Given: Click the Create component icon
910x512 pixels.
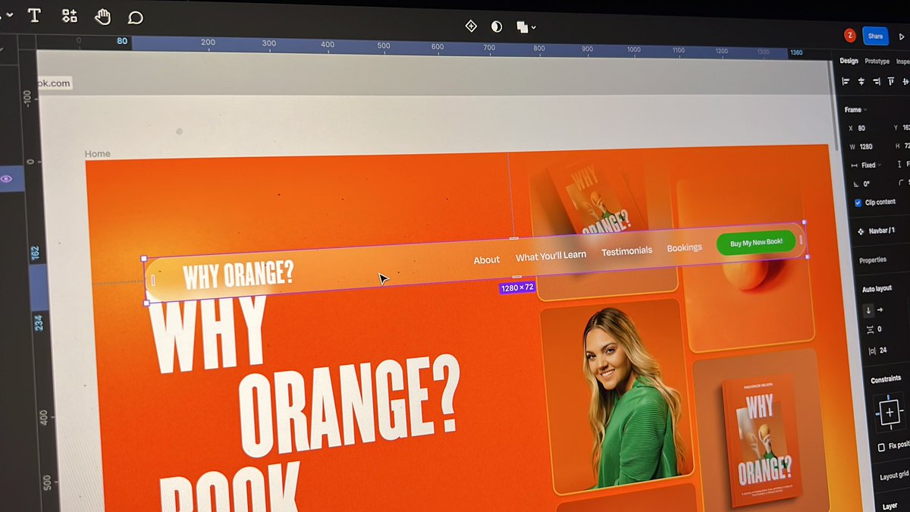Looking at the screenshot, I should (x=471, y=27).
